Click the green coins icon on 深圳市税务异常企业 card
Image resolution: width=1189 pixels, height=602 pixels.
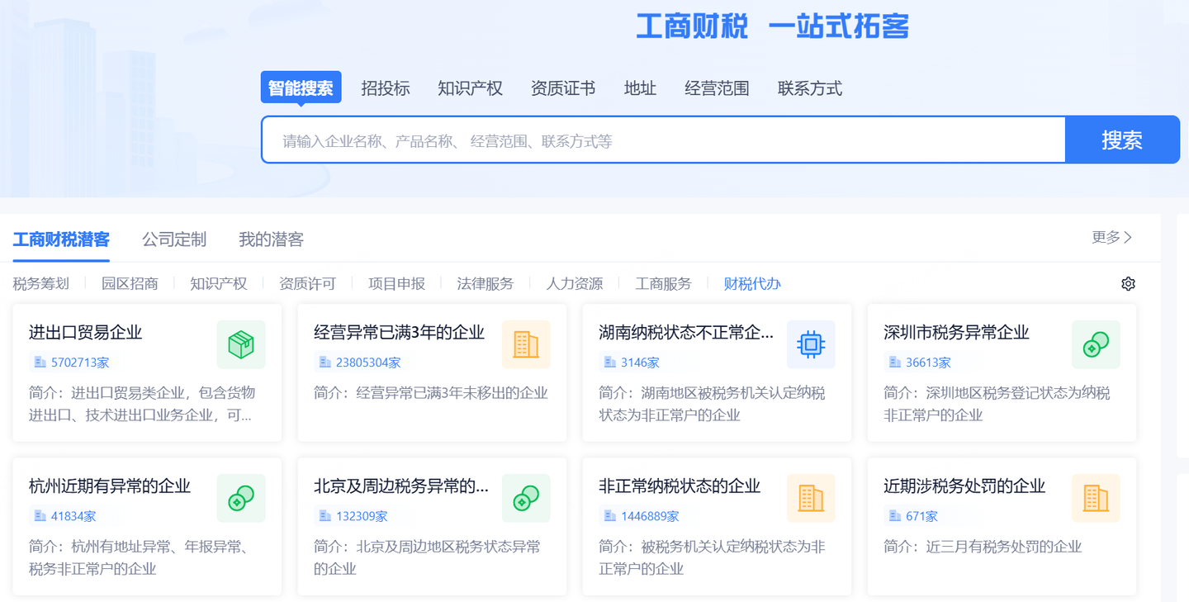pos(1096,344)
